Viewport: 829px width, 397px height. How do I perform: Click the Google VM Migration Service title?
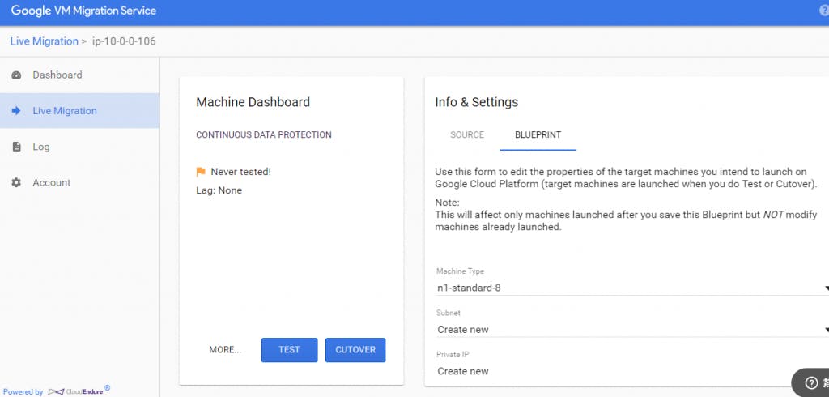point(83,11)
